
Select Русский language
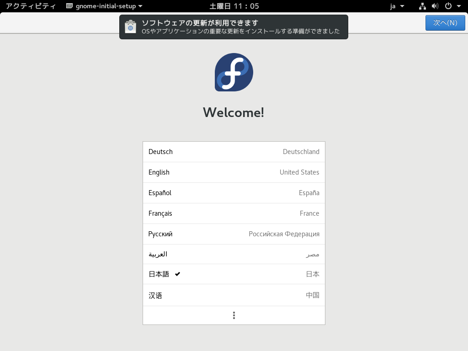234,234
